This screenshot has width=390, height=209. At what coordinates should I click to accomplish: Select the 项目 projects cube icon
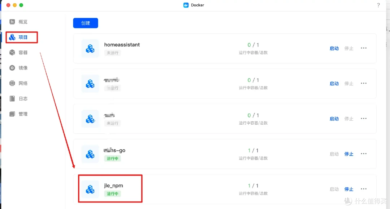coord(12,37)
